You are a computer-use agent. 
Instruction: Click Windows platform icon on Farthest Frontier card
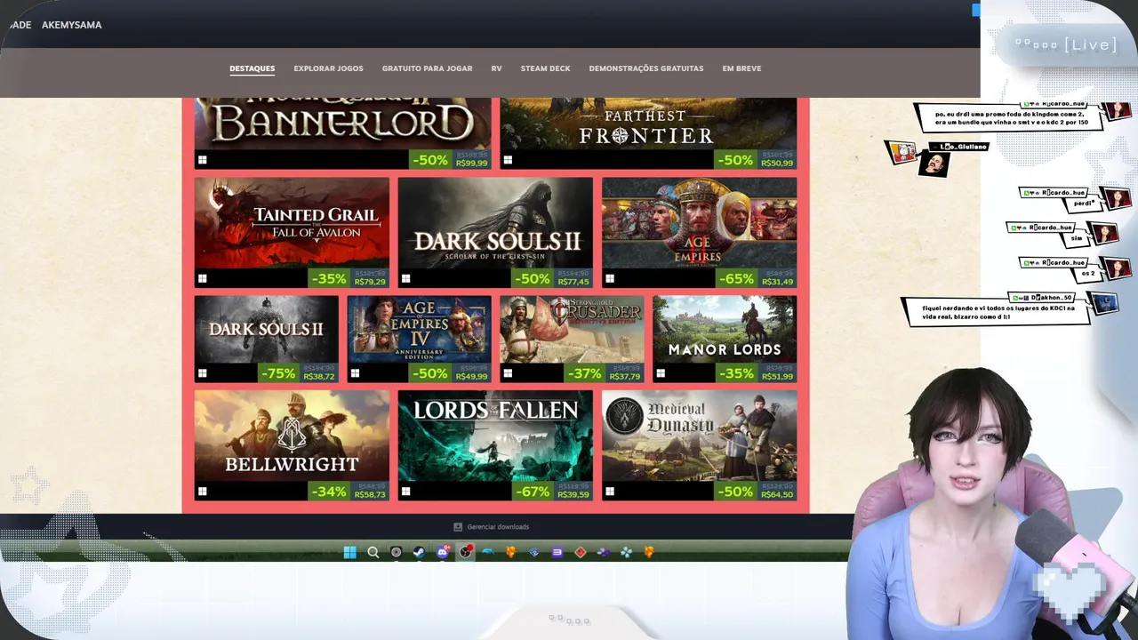tap(508, 160)
